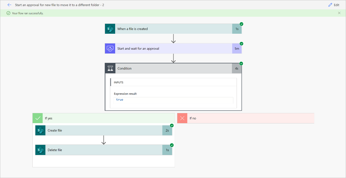Click the Expression result true value field

pyautogui.click(x=173, y=100)
